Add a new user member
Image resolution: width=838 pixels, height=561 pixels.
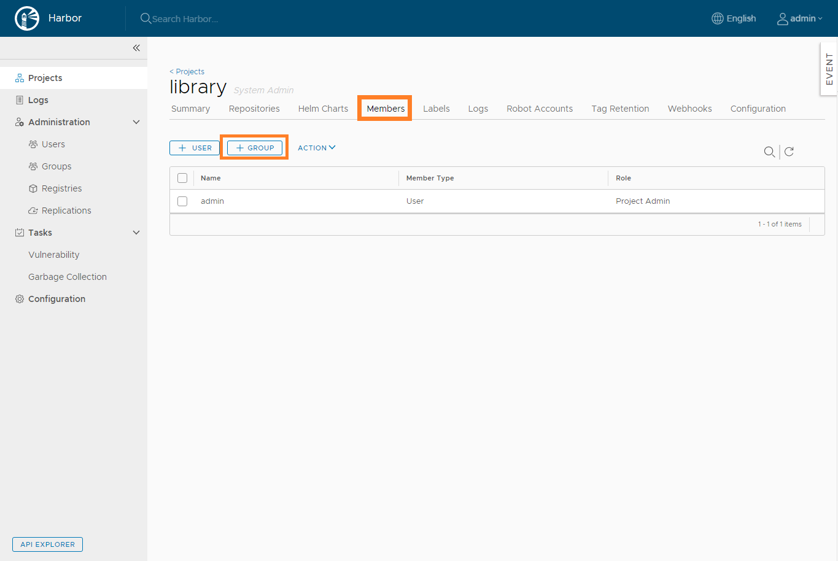click(195, 148)
